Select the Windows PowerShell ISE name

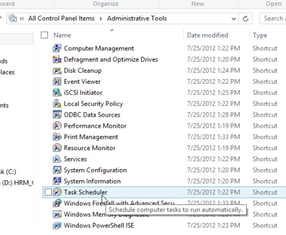click(x=99, y=226)
